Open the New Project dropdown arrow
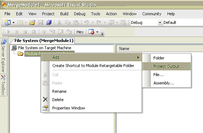Image resolution: width=203 pixels, height=133 pixels. (x=13, y=23)
